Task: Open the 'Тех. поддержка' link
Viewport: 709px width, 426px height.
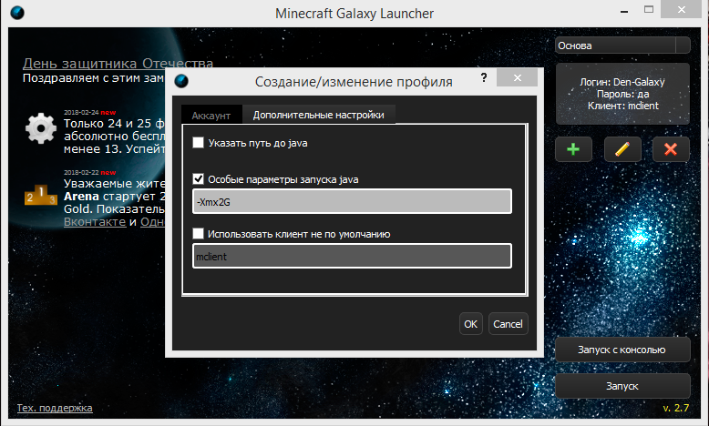Action: [55, 408]
